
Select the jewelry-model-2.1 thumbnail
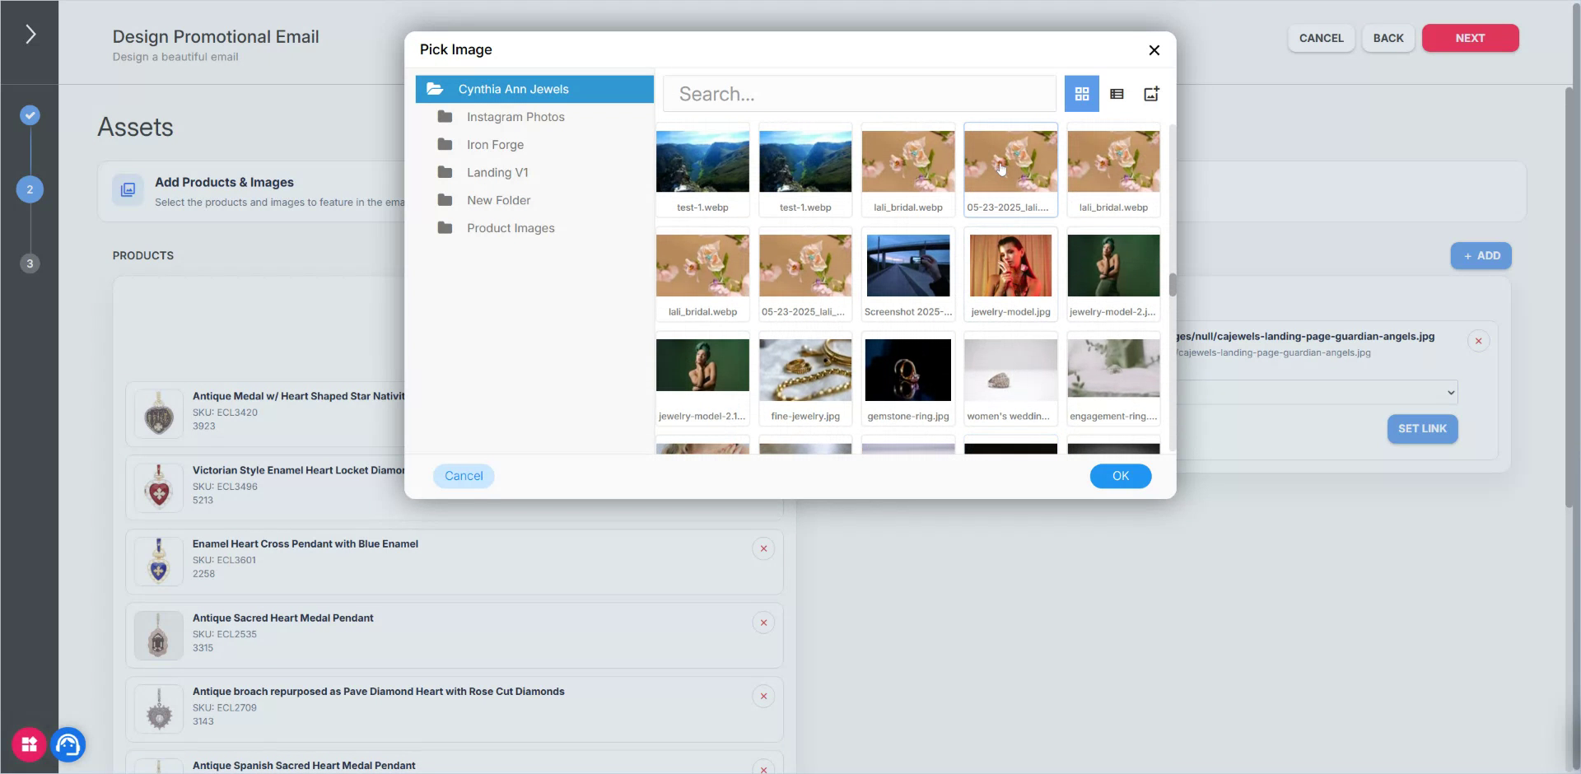coord(702,379)
